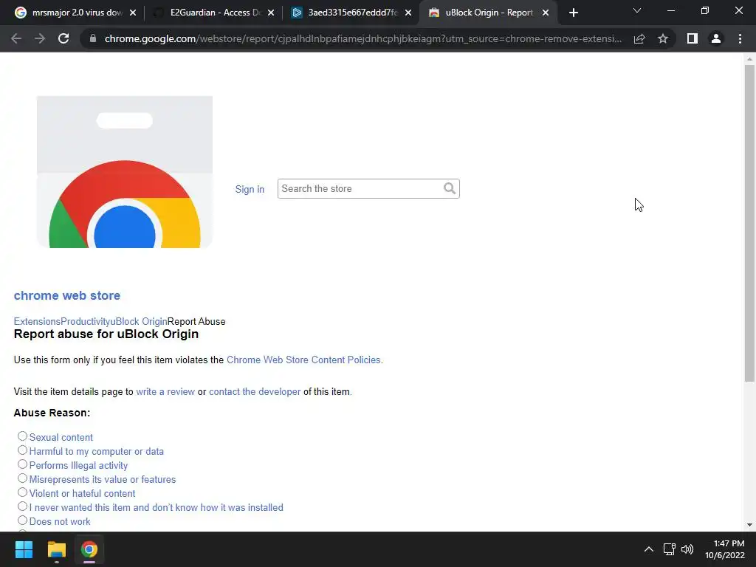Reload the current page

pyautogui.click(x=63, y=38)
